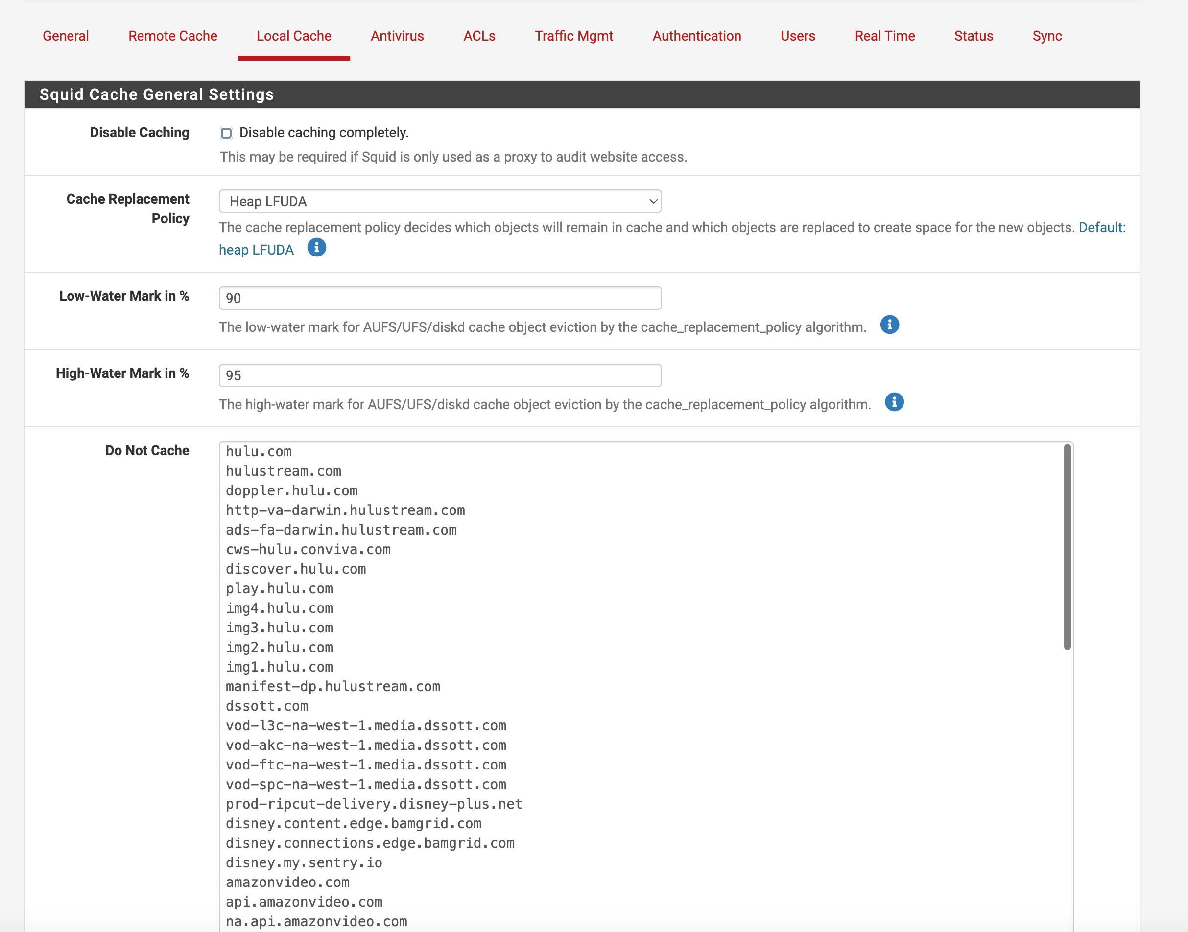Open info icon beside high-water mark description
The image size is (1188, 932).
click(894, 402)
